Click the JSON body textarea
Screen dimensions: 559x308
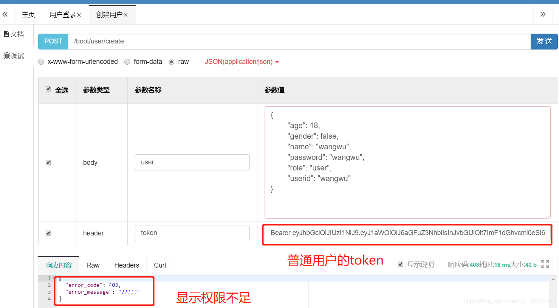[x=407, y=163]
